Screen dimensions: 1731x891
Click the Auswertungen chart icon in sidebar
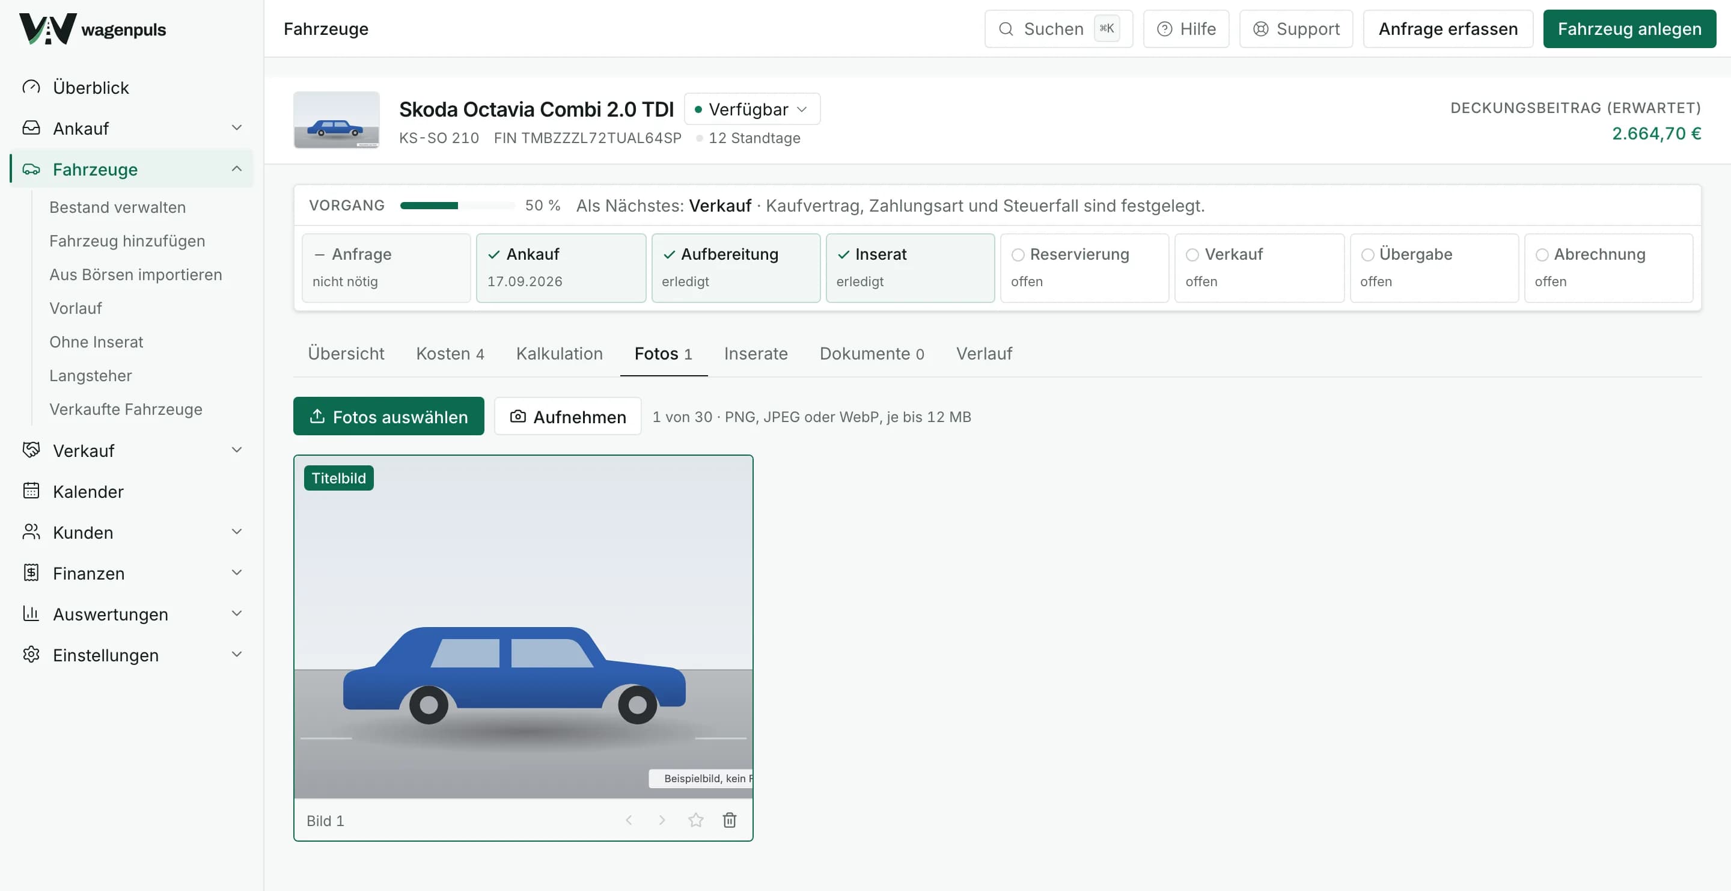tap(31, 613)
